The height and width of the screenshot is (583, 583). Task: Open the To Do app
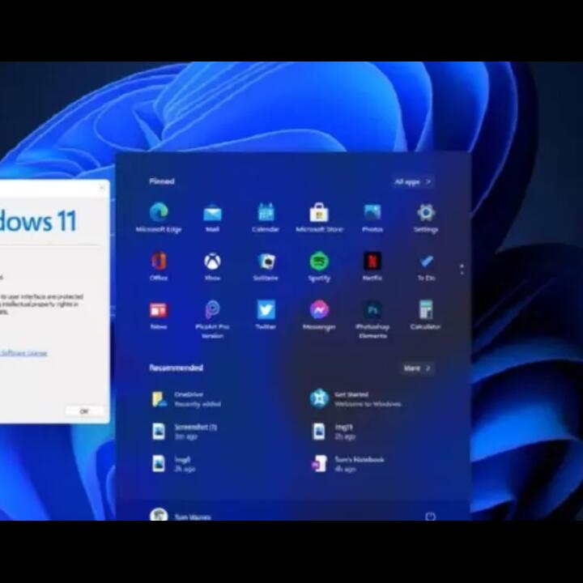click(426, 266)
